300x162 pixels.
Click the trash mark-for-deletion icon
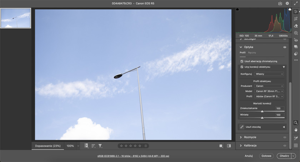[146, 146]
